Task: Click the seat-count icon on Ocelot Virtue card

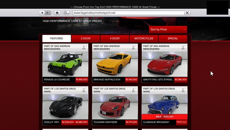Action: (x=84, y=90)
